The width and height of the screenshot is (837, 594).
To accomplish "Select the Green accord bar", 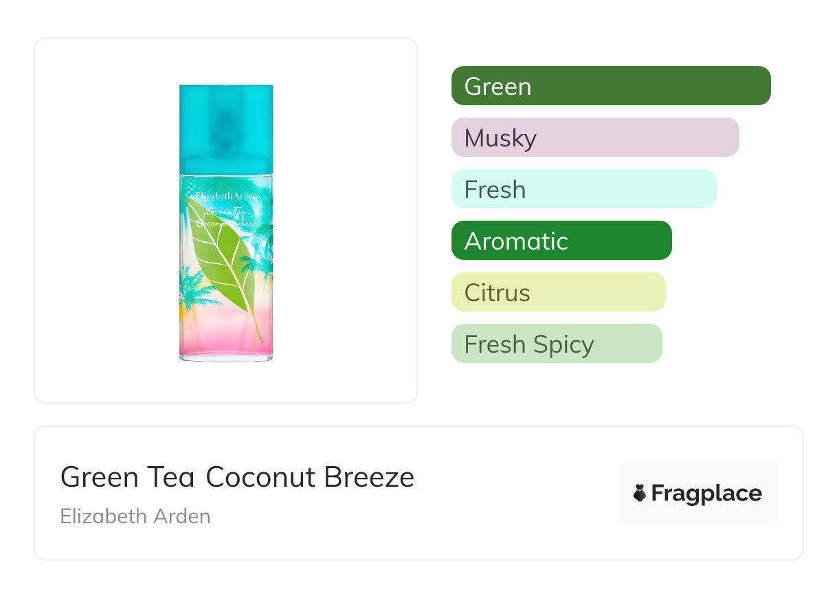I will (611, 86).
